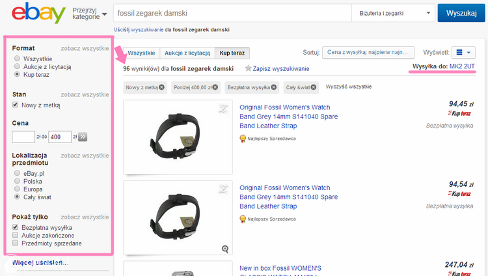Screen dimensions: 488x276
Task: Enable Aukcje zakończone checkbox
Action: 15,235
